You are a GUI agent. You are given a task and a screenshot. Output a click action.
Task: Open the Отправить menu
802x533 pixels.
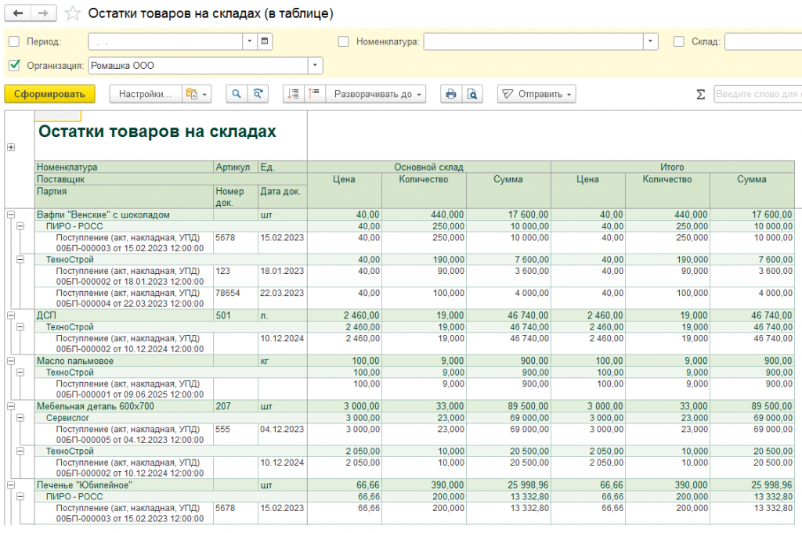536,94
